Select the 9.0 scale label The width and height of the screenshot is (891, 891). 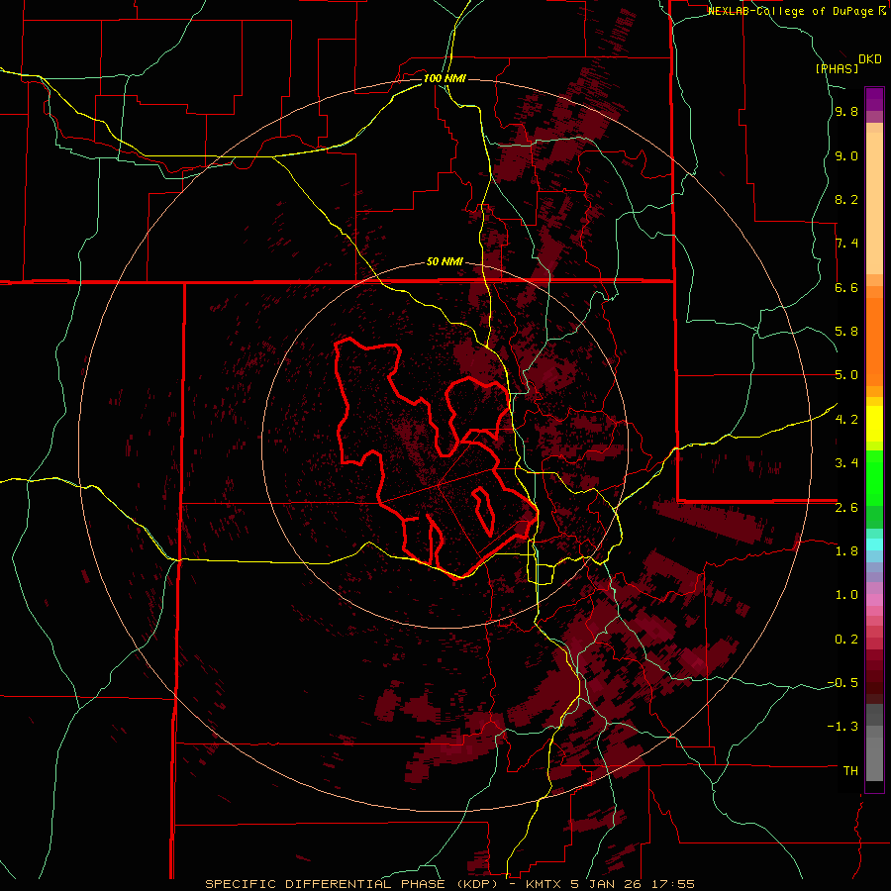846,155
